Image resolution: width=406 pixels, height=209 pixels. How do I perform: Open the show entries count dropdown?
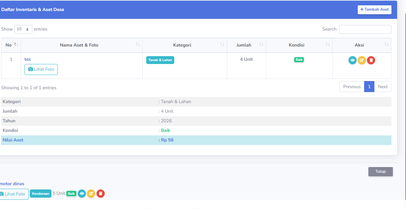(23, 29)
